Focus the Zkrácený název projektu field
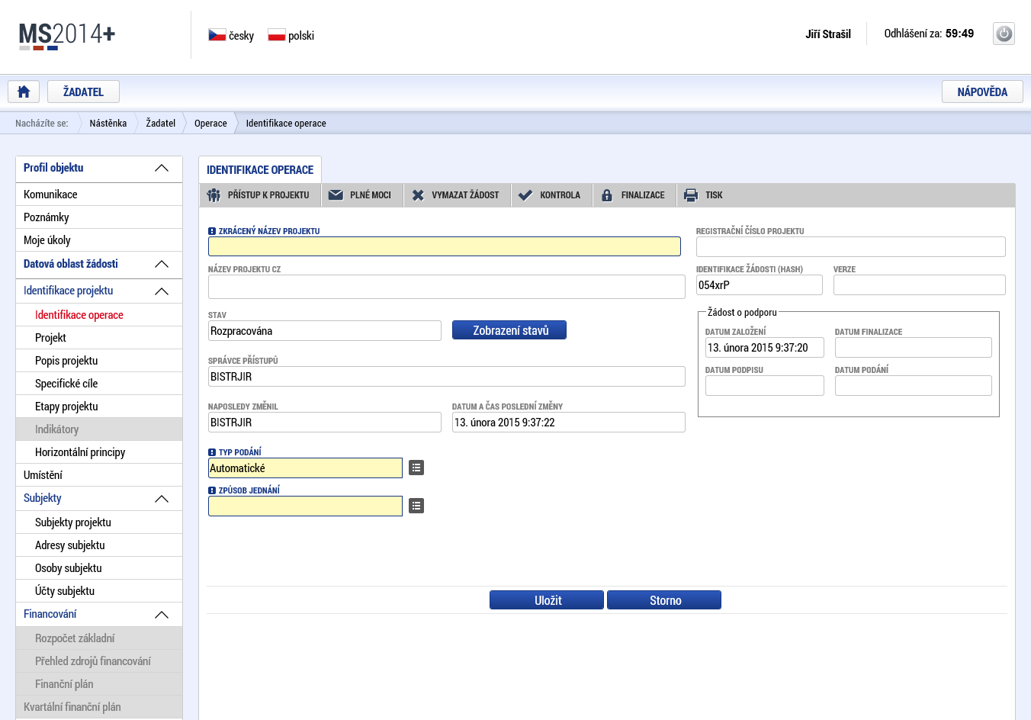Image resolution: width=1031 pixels, height=720 pixels. (x=445, y=246)
